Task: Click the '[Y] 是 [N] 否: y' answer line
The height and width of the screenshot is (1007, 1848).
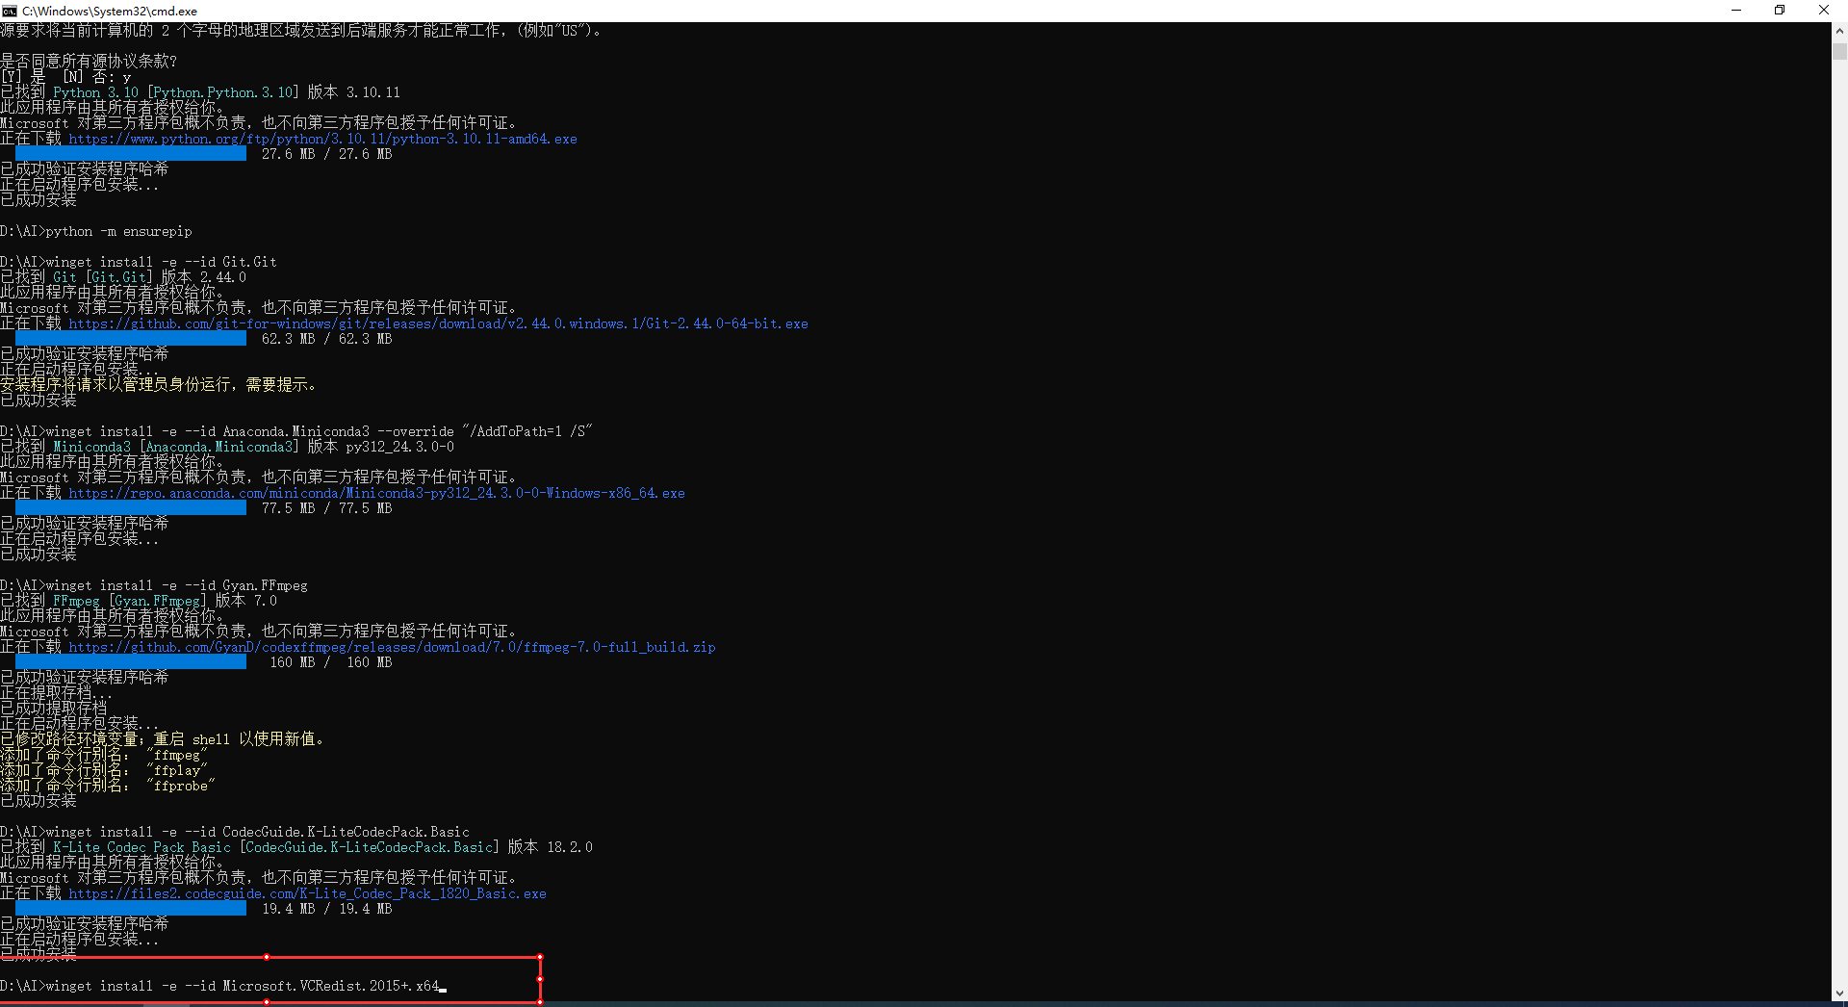Action: click(x=65, y=77)
